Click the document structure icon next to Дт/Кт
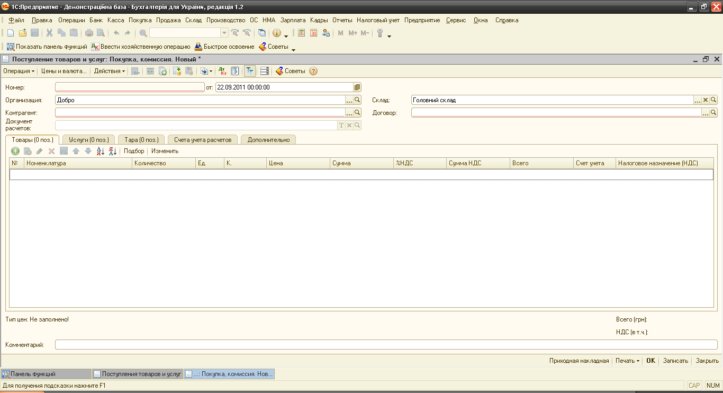This screenshot has height=393, width=723. pyautogui.click(x=235, y=71)
